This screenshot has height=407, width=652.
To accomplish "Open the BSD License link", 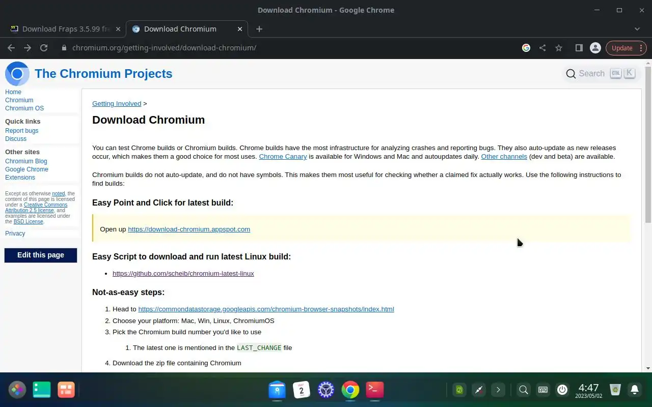I will click(x=29, y=222).
